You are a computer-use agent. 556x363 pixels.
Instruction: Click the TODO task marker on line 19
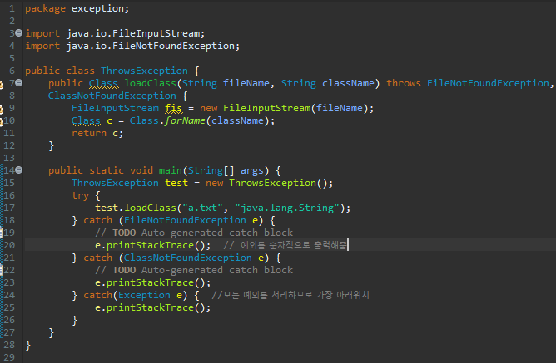coord(2,233)
